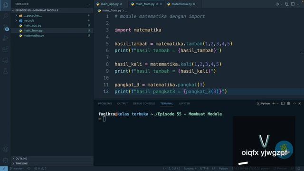Open the Explorer view in activity bar
The height and width of the screenshot is (171, 304).
click(x=5, y=5)
